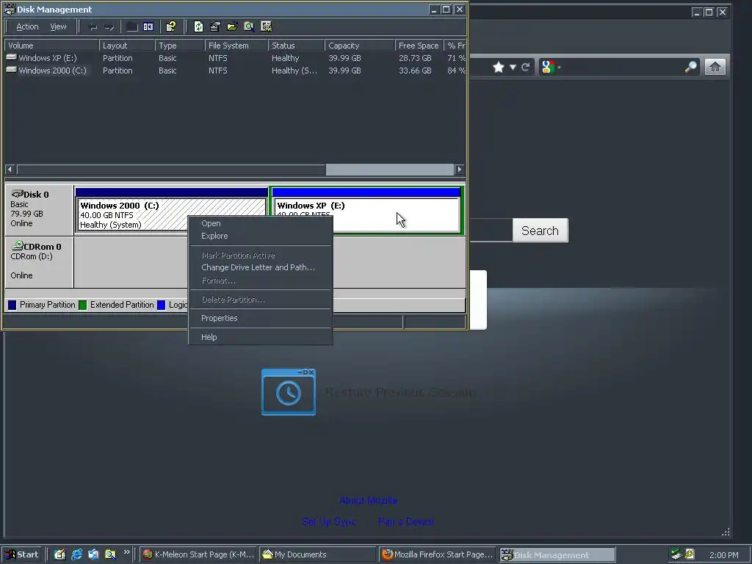Click the Primary Partition legend color swatch
Viewport: 752px width, 564px height.
(x=12, y=305)
